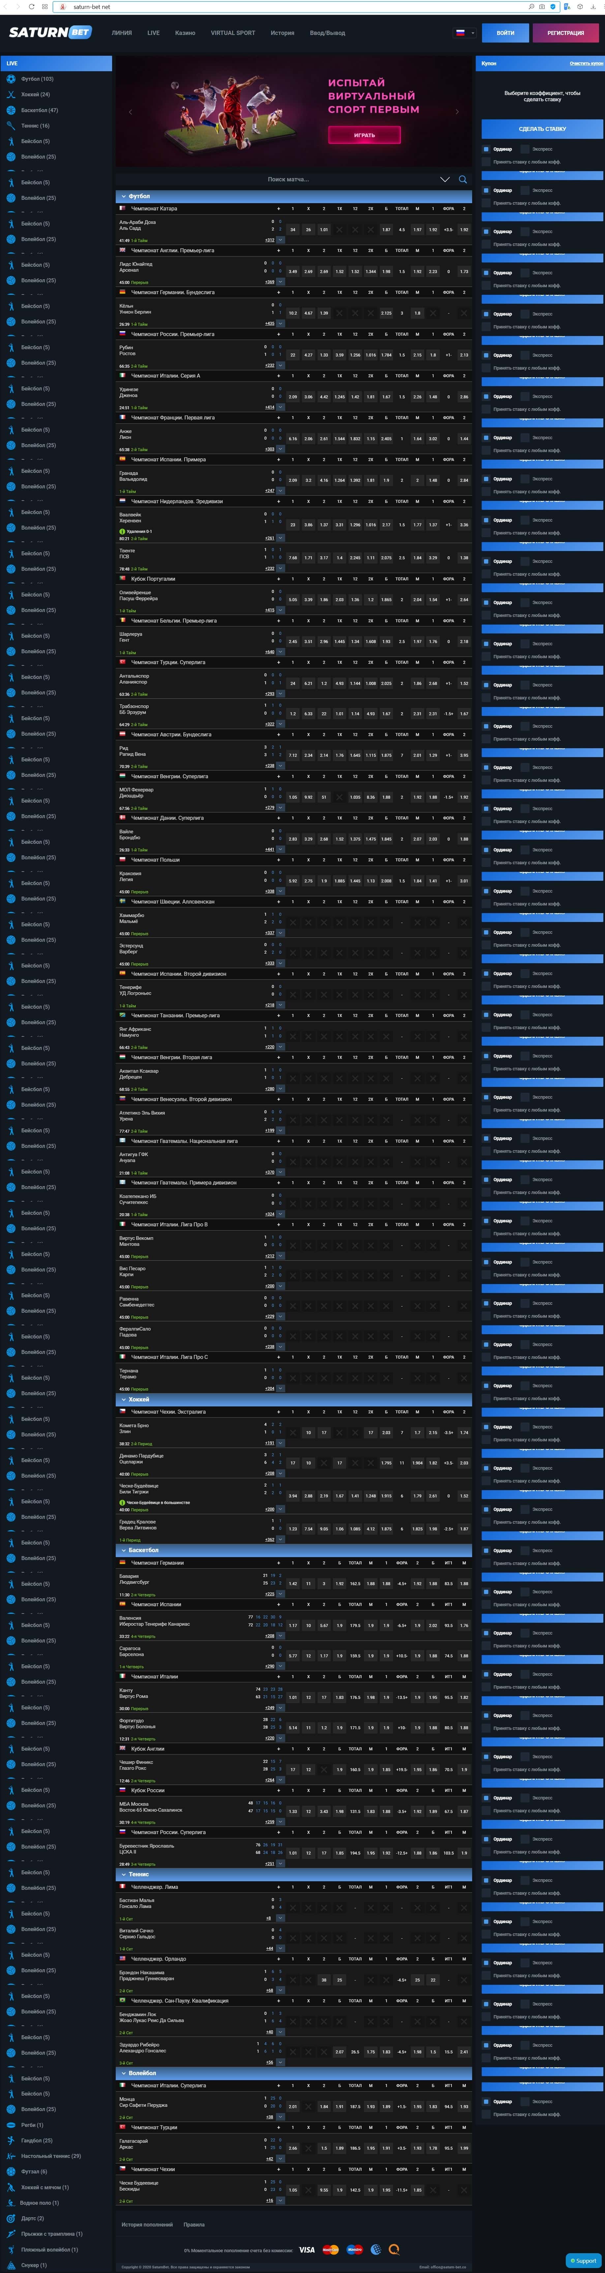
Task: Tick Ординар checkbox directly under СДЕЛАТЬ СТАВКУ
Action: [486, 149]
